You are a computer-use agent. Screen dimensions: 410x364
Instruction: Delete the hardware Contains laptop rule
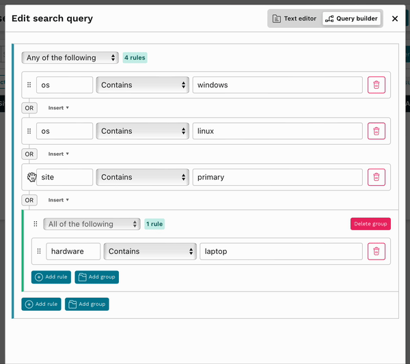[x=377, y=251]
